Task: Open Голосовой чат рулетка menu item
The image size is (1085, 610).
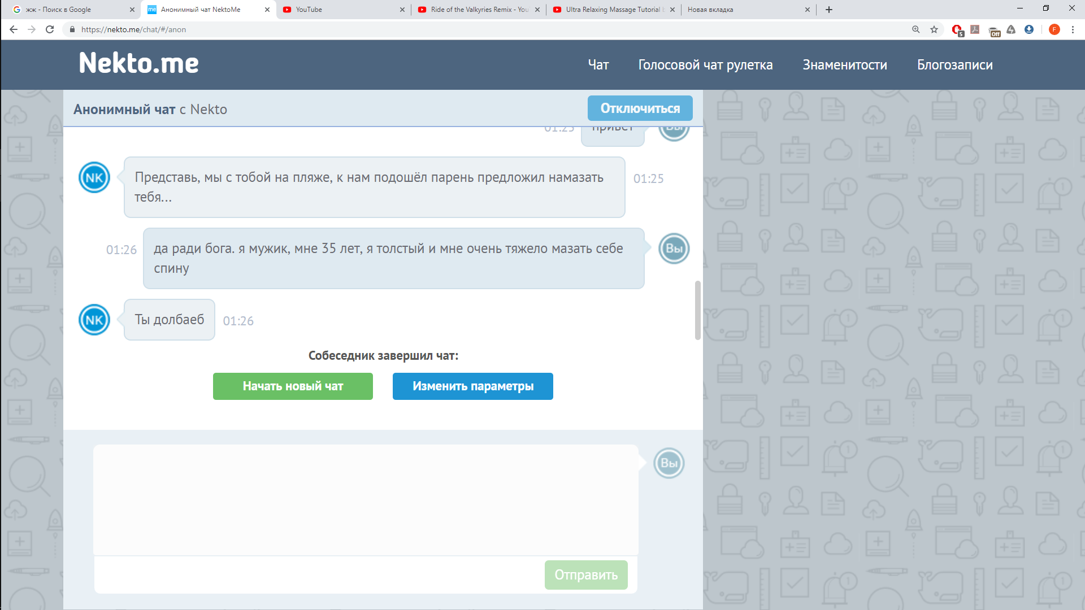Action: tap(705, 65)
